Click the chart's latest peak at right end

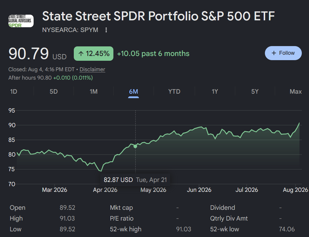(299, 123)
